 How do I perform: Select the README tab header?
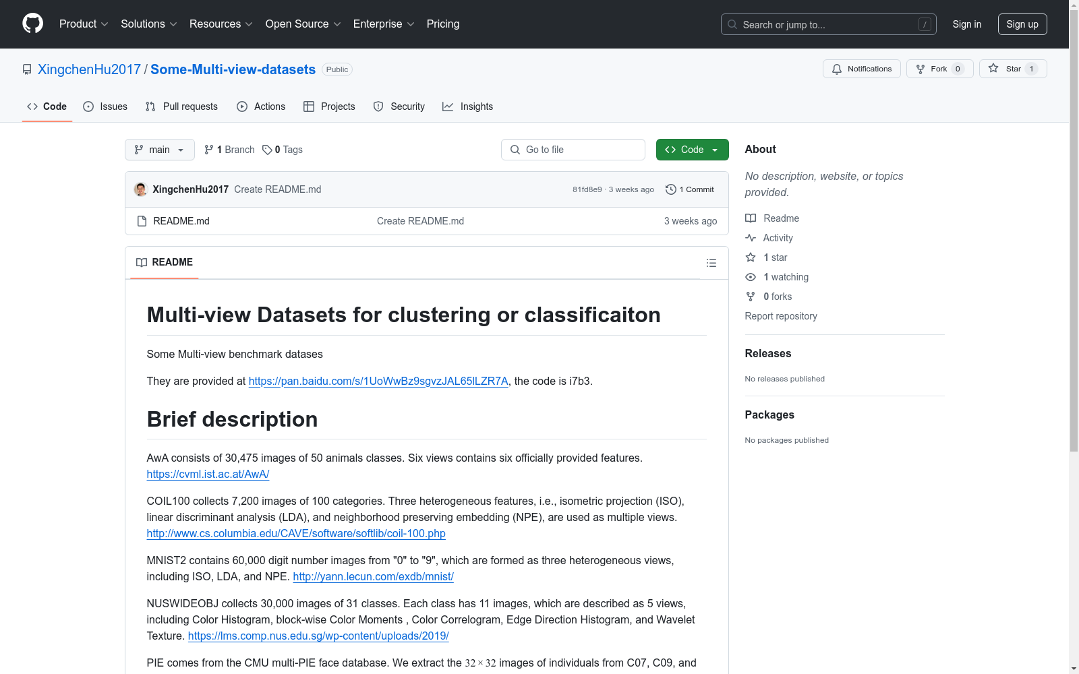(165, 262)
